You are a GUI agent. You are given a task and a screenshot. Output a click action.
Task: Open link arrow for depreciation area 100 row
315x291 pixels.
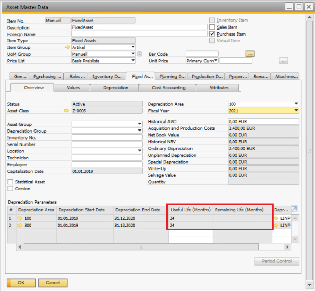click(20, 218)
